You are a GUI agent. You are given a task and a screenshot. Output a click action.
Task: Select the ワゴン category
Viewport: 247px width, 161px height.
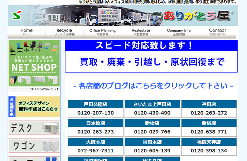34,146
